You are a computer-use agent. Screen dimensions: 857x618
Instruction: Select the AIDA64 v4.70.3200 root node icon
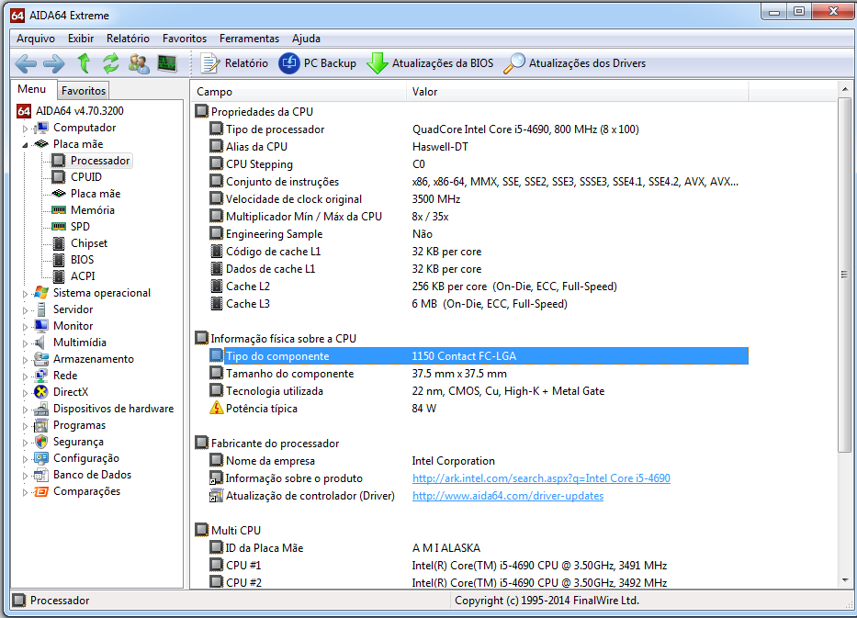24,111
